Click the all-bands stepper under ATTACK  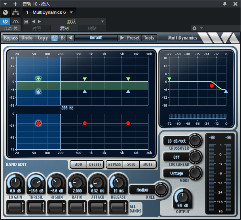pos(98,207)
